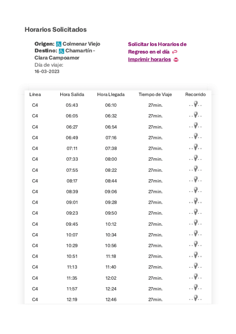The image size is (236, 334).
Task: Open the Recorrido icon for the 06:27 departure
Action: click(196, 125)
